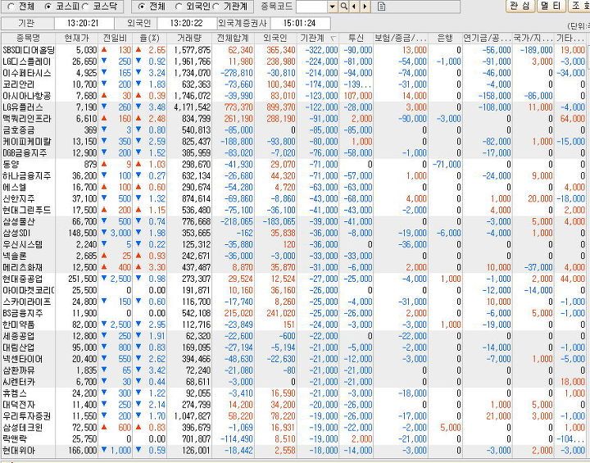Select the 아시아나항공 stock name

pos(26,96)
